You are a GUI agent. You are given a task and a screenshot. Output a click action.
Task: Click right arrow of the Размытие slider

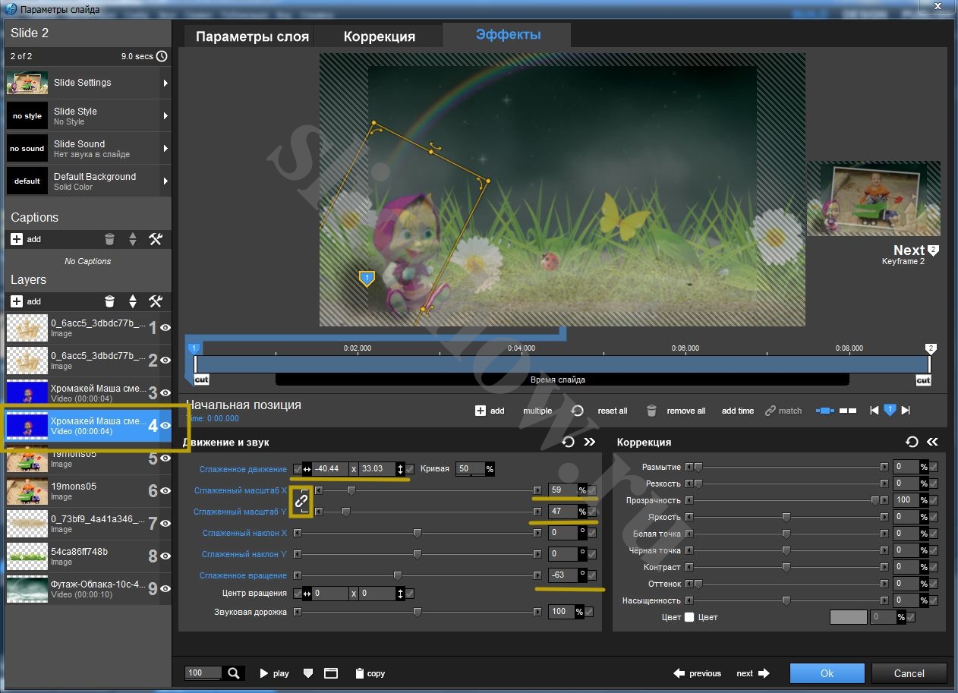point(884,467)
